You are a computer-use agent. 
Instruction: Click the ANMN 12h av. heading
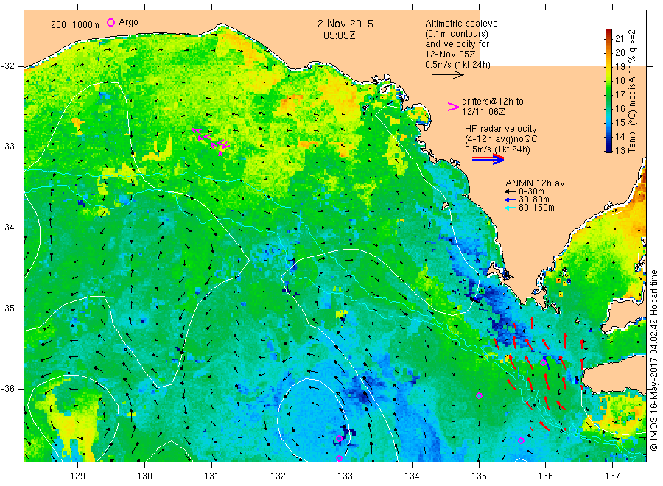(536, 183)
